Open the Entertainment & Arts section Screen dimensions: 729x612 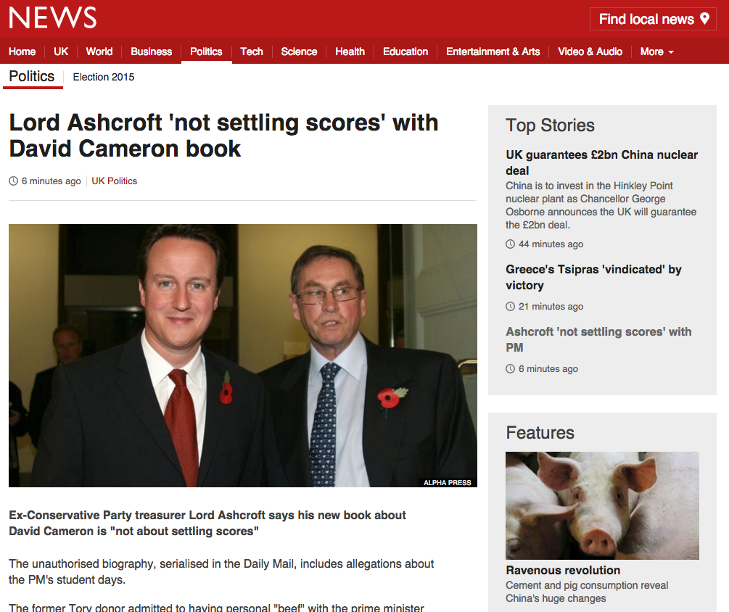(493, 51)
